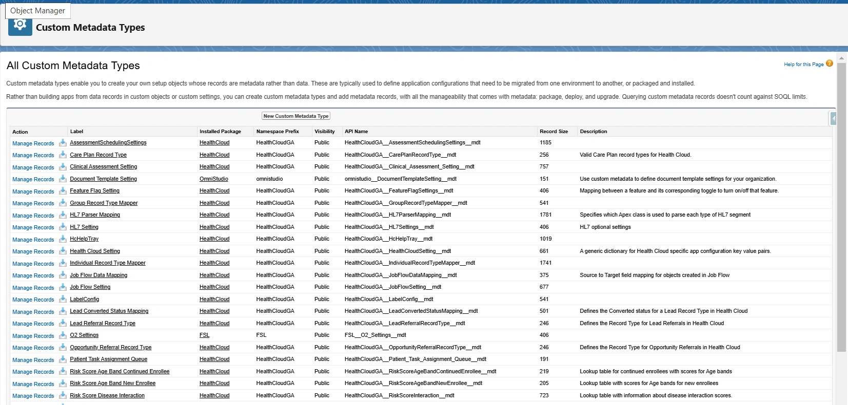Open the Clinical Assessment Setting label link
848x405 pixels.
click(x=104, y=167)
